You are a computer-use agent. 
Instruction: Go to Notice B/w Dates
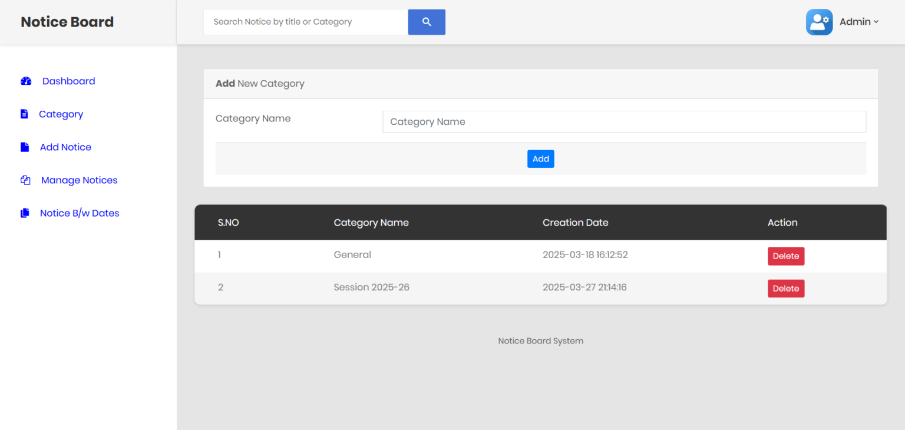click(x=80, y=213)
